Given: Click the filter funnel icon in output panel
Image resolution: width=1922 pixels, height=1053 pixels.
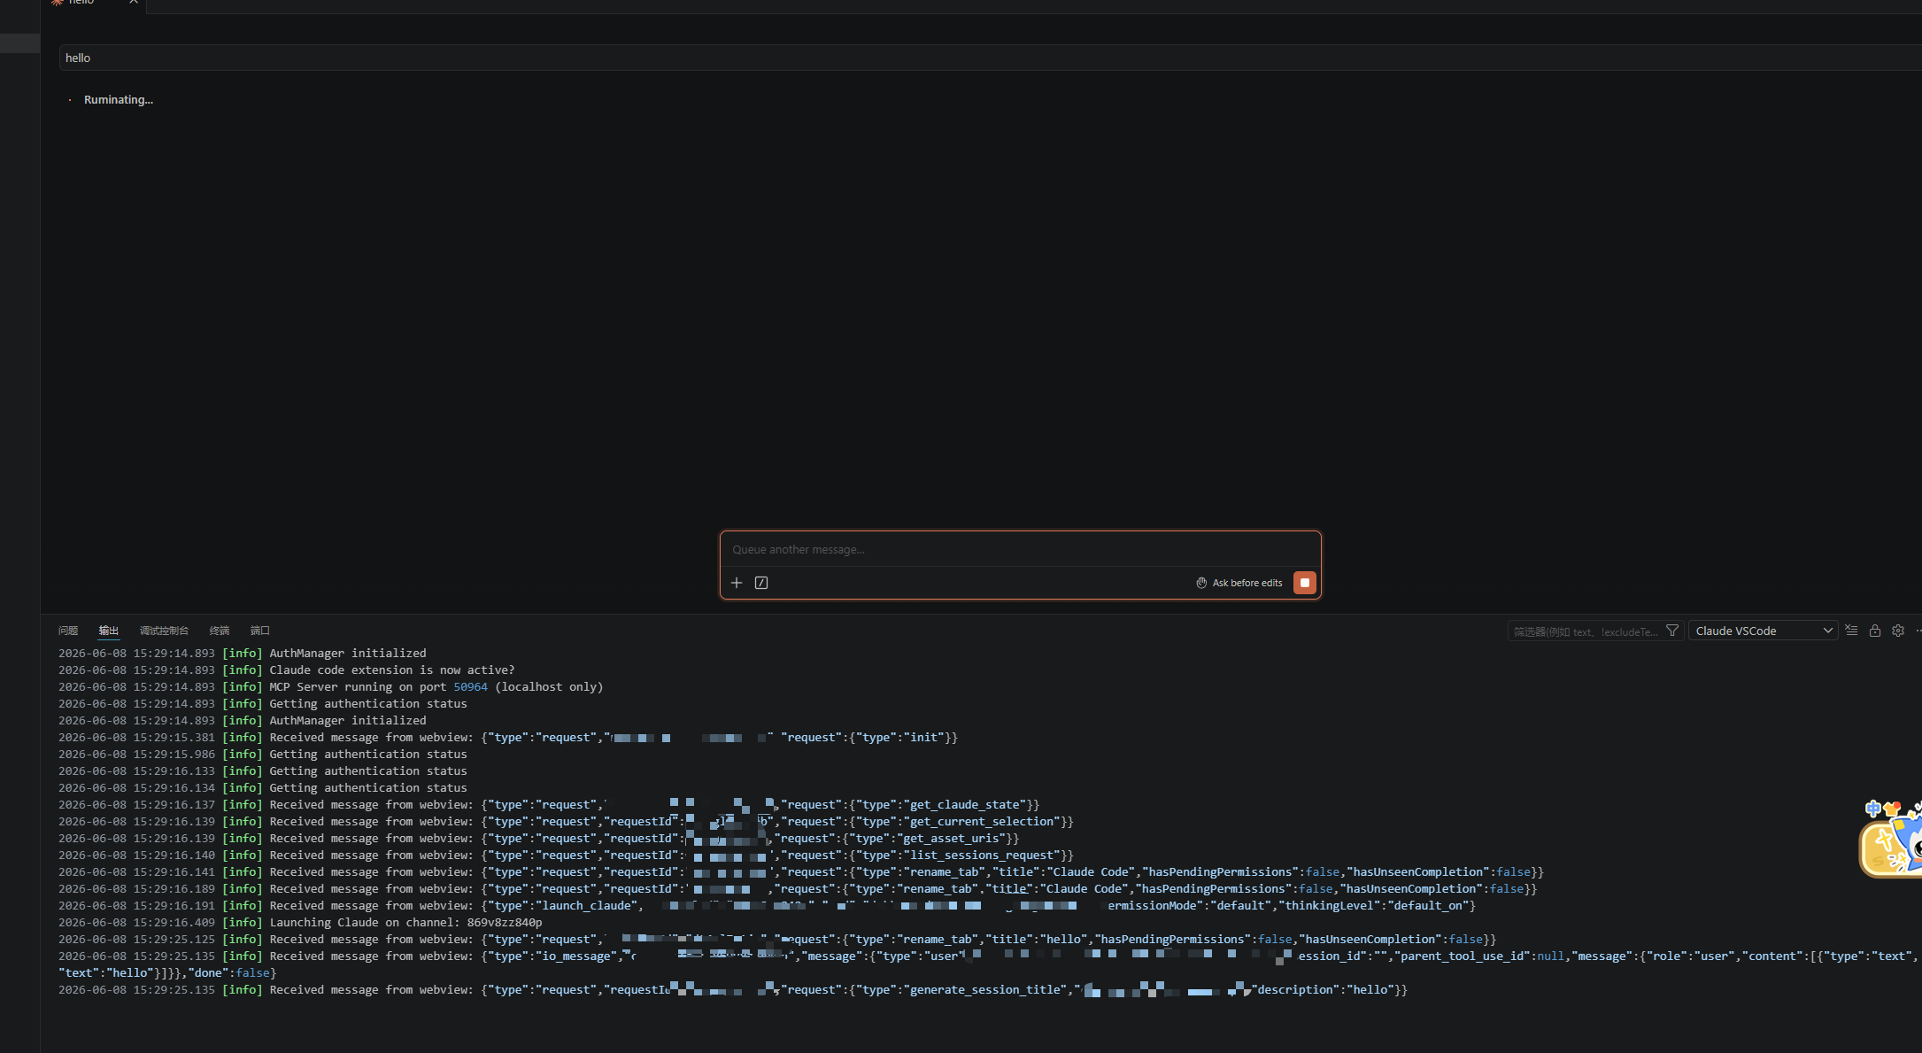Looking at the screenshot, I should coord(1672,631).
